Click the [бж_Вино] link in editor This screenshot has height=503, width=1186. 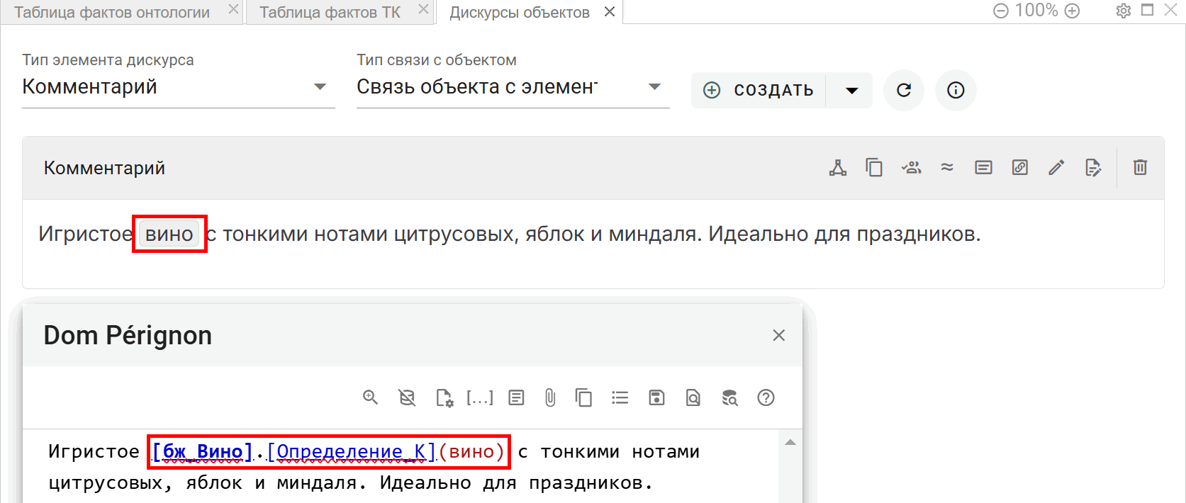(x=202, y=451)
